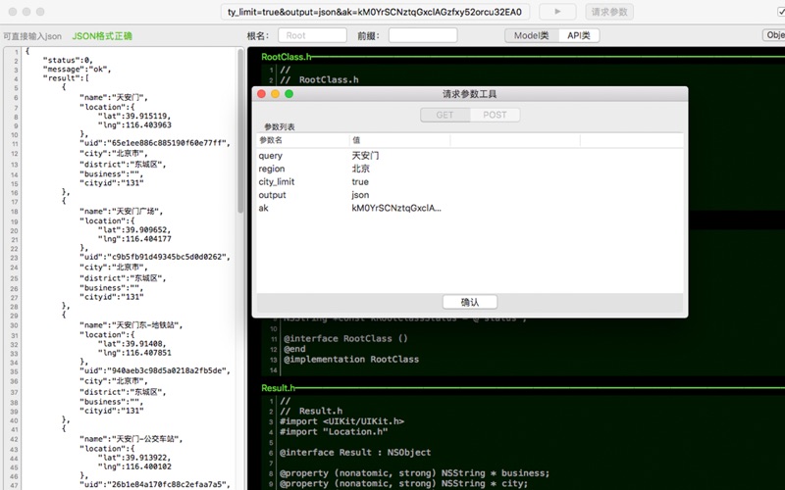Image resolution: width=785 pixels, height=490 pixels.
Task: Open the Obje language selector
Action: 773,35
